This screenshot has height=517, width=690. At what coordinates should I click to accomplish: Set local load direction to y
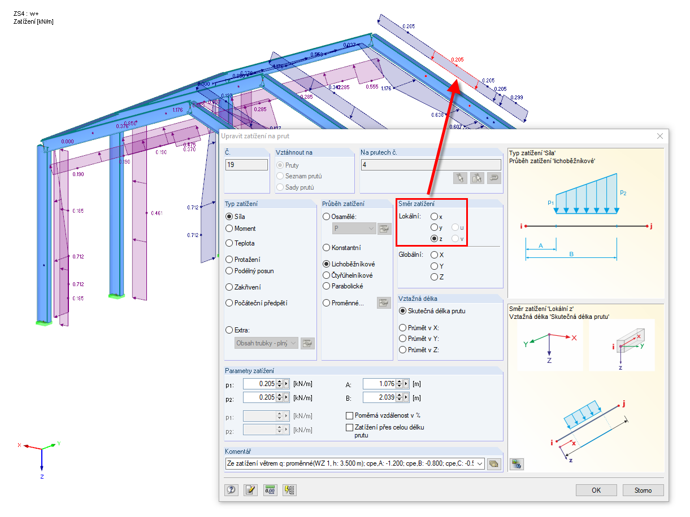pos(434,227)
